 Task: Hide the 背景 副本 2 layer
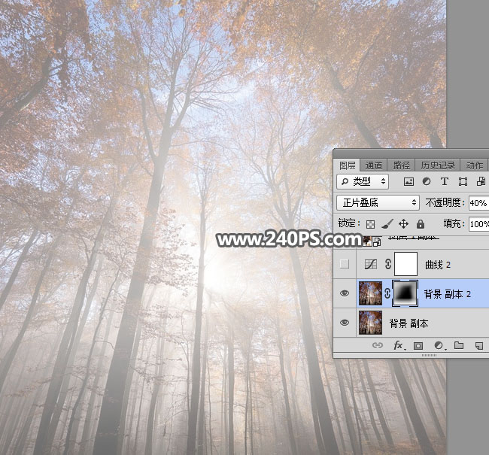pyautogui.click(x=345, y=293)
